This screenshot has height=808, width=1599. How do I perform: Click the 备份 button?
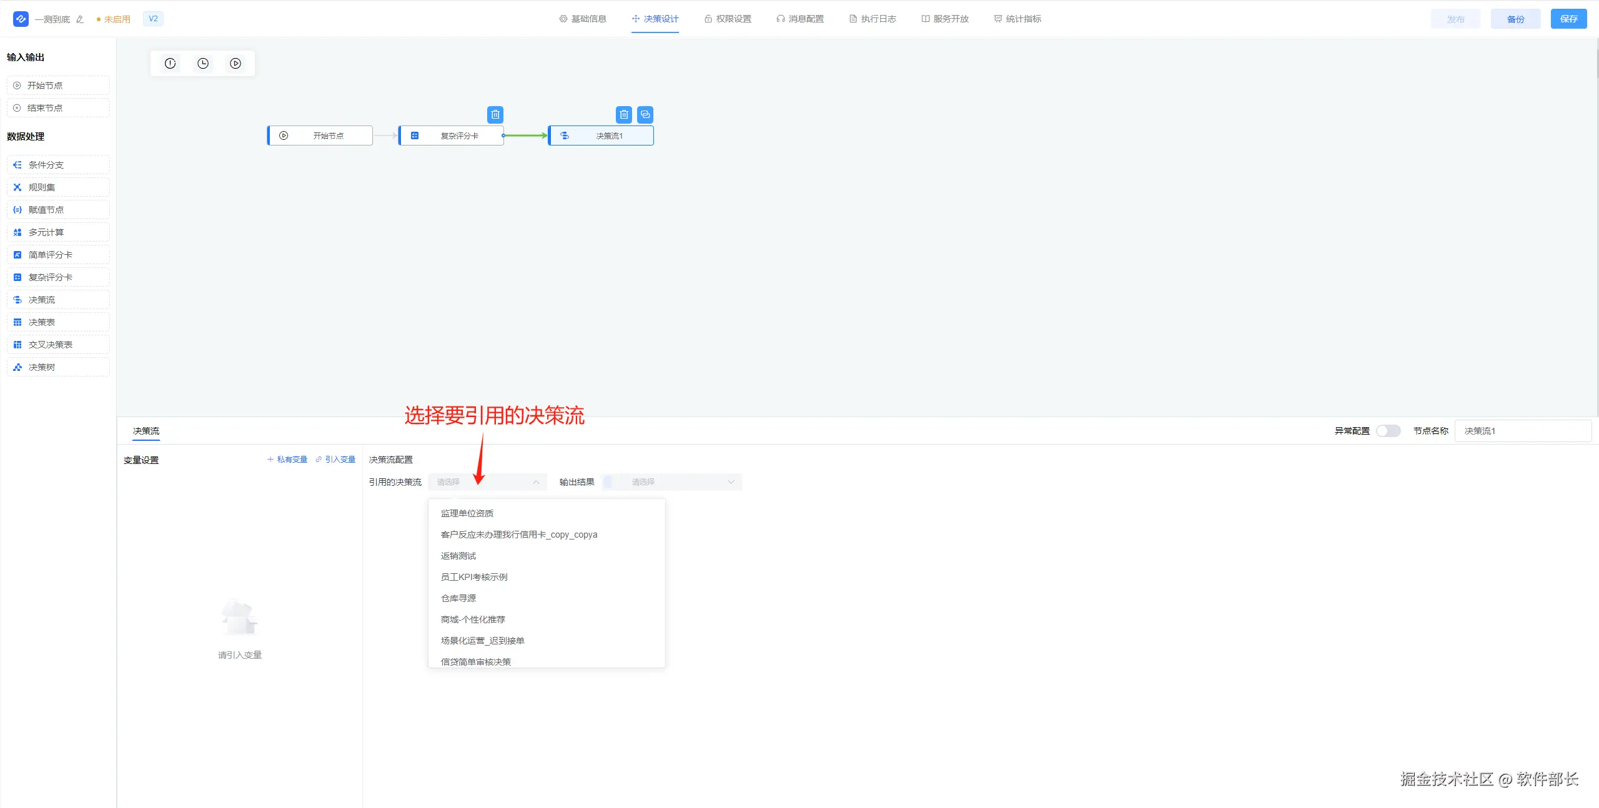point(1515,19)
